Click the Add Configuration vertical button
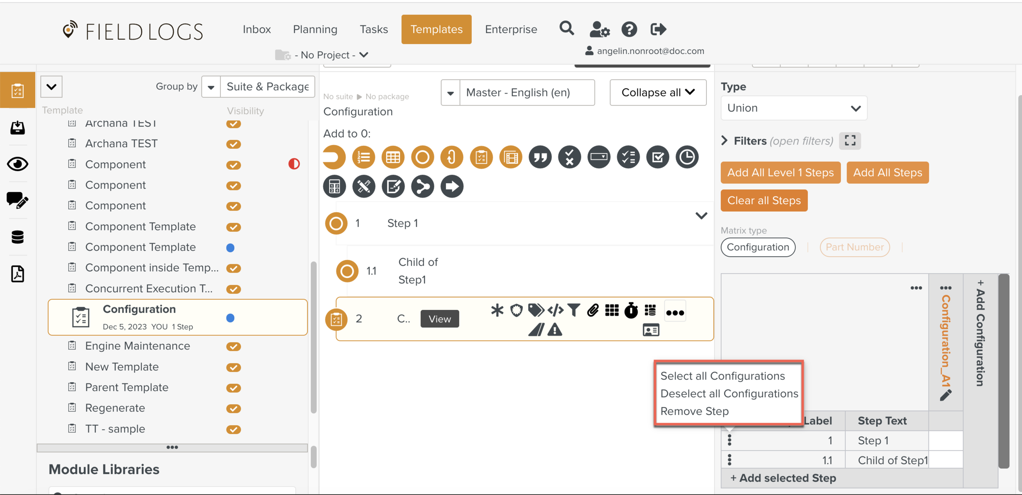Screen dimensions: 1022x495 coord(980,333)
